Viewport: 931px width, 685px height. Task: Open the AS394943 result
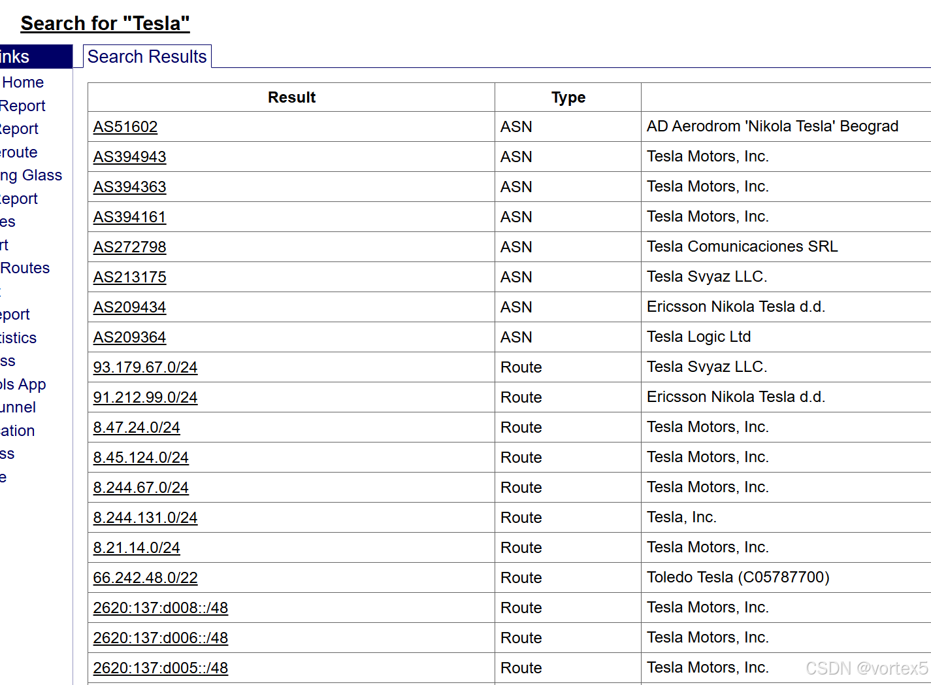[129, 157]
